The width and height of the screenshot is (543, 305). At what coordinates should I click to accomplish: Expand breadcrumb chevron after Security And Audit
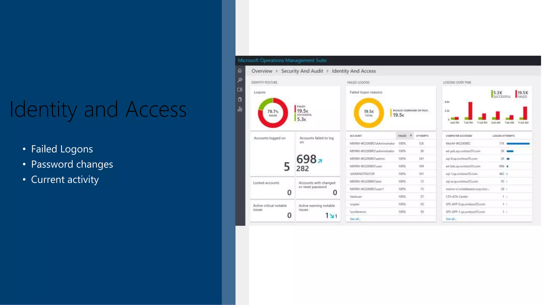(327, 71)
